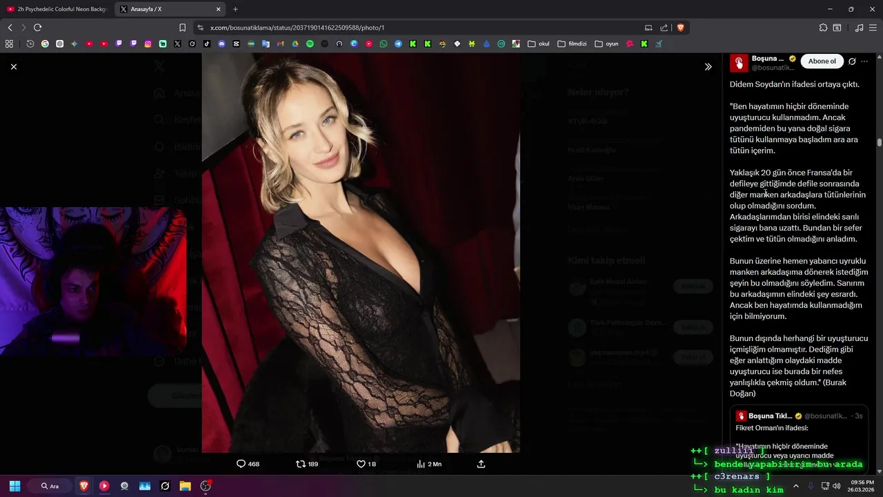
Task: Open the WhatsApp bookmark
Action: tap(384, 43)
